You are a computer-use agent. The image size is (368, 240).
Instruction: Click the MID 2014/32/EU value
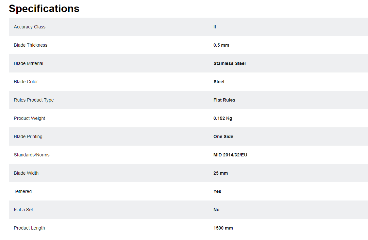pos(230,155)
